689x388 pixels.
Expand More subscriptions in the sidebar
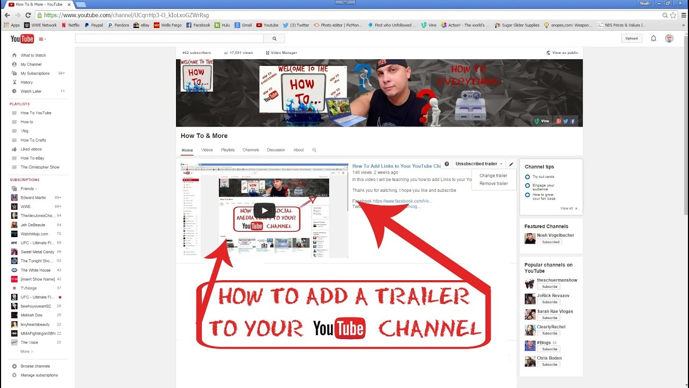(x=26, y=351)
